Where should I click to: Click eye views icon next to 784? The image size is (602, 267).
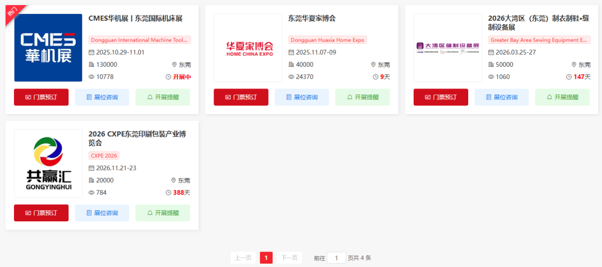[91, 192]
